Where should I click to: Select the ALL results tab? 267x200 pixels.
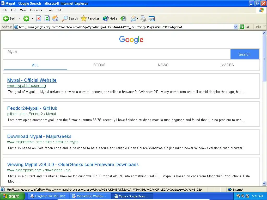tap(35, 65)
